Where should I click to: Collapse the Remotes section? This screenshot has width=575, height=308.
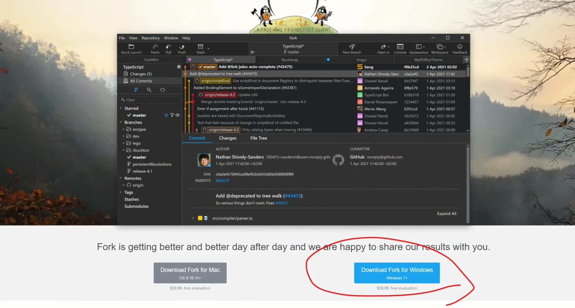click(121, 178)
